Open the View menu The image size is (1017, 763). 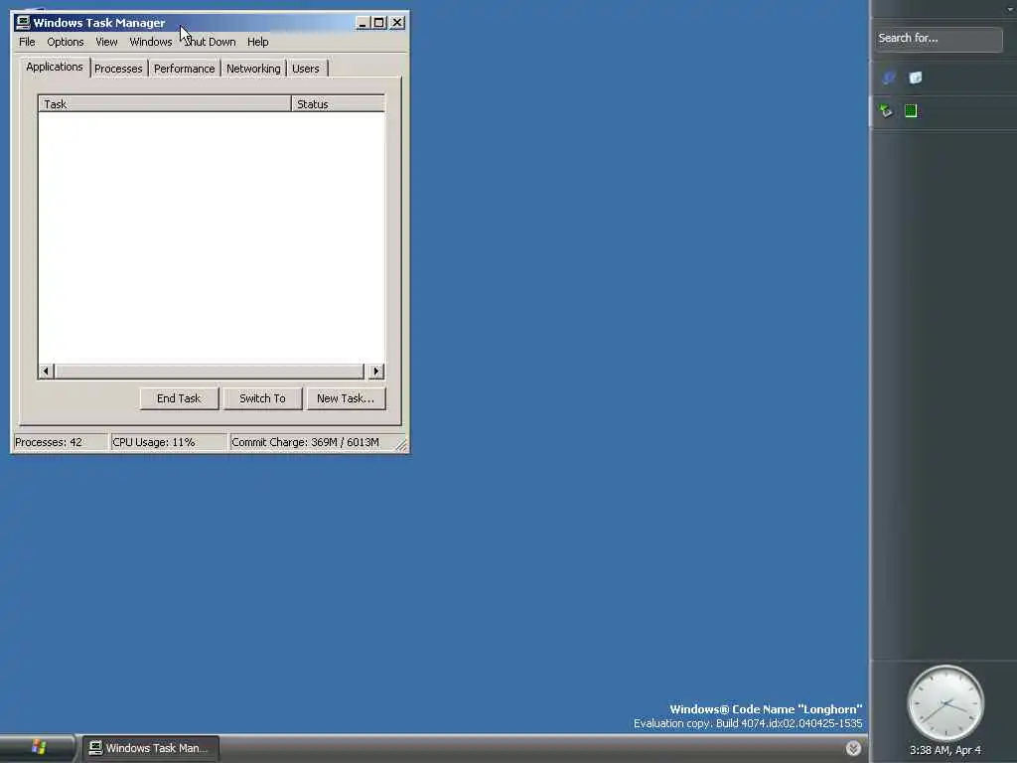click(x=106, y=42)
